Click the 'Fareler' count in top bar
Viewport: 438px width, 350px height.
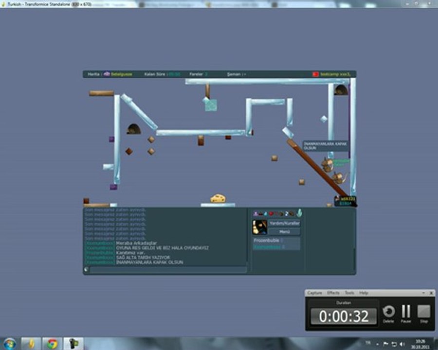pos(199,74)
